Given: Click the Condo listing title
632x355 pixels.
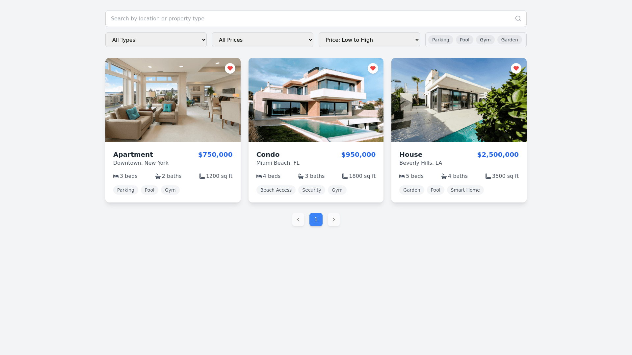Looking at the screenshot, I should point(268,154).
